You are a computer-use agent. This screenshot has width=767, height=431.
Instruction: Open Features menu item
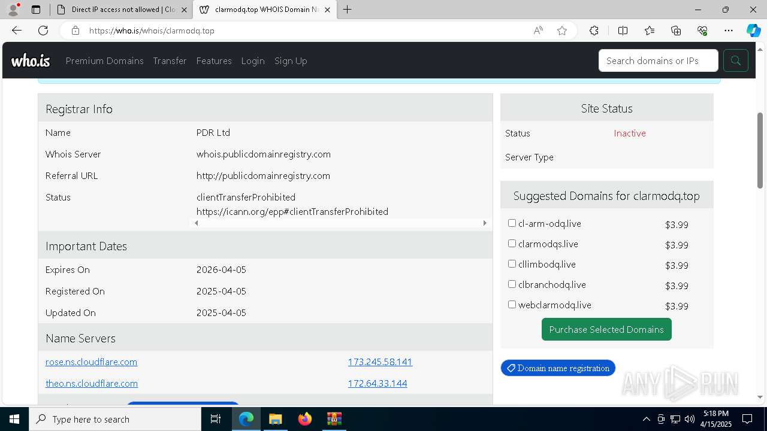214,60
